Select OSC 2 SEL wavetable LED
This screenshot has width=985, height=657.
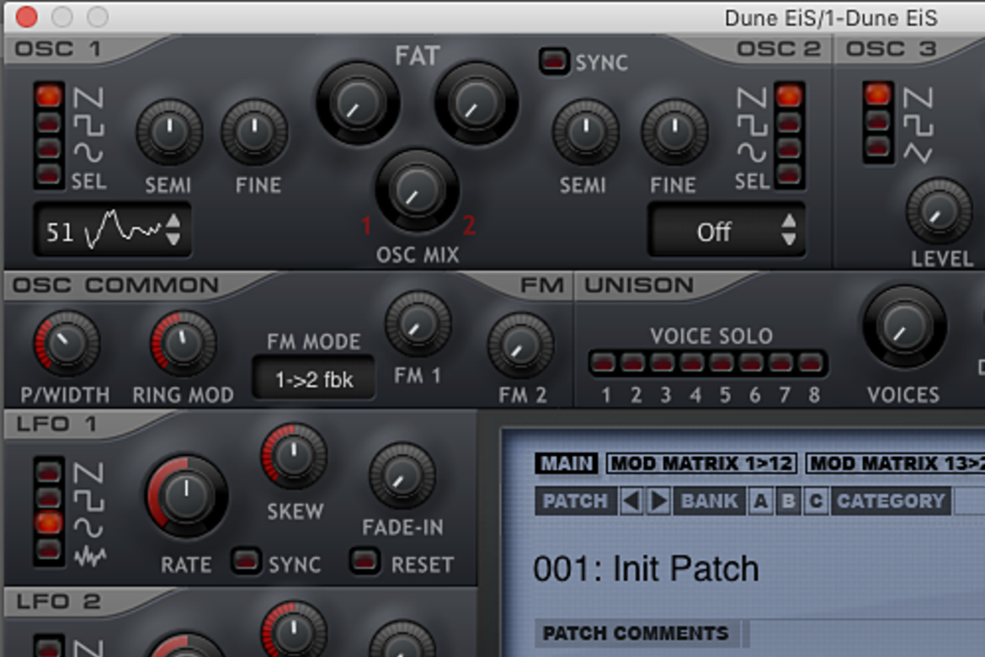789,174
